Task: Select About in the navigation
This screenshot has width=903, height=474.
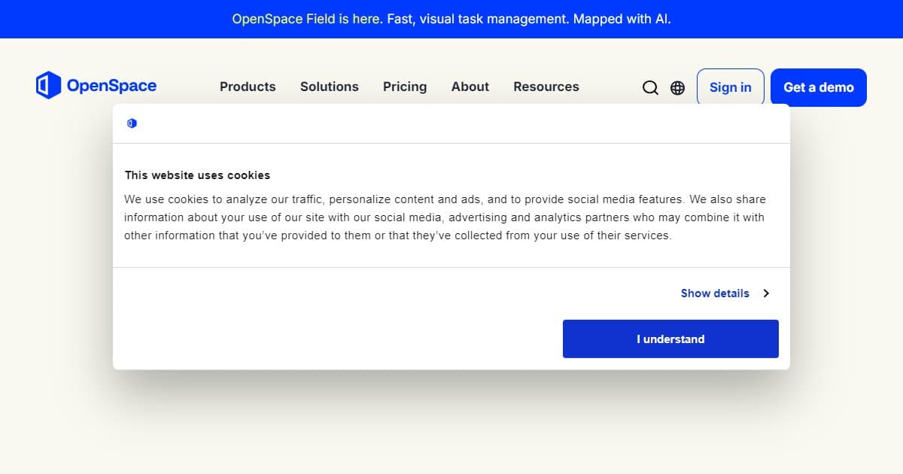Action: point(470,87)
